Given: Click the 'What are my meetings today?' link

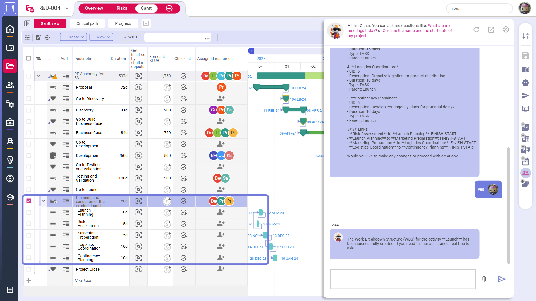Looking at the screenshot, I should pyautogui.click(x=439, y=26).
